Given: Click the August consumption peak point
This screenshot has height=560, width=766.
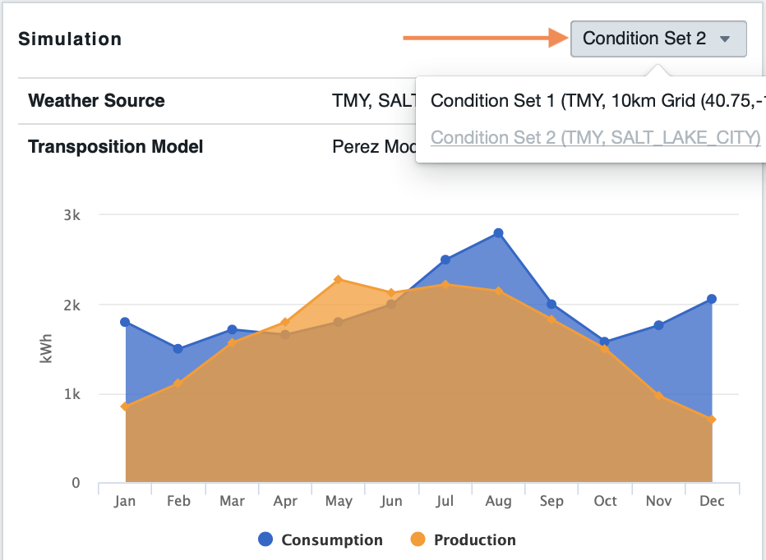Looking at the screenshot, I should [x=498, y=233].
